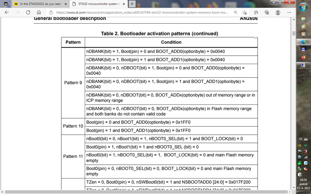This screenshot has width=311, height=194.
Task: Open Edge Settings and more menu
Action: 289,12
